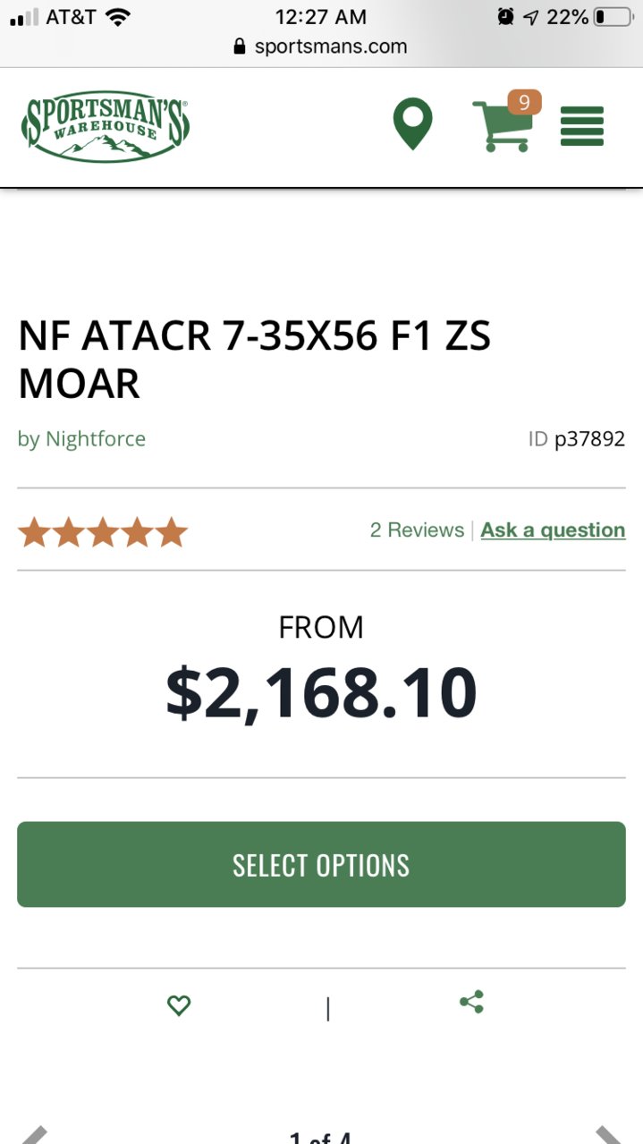The image size is (643, 1144).
Task: Go to Sportsman's Warehouse logo home
Action: pos(105,126)
